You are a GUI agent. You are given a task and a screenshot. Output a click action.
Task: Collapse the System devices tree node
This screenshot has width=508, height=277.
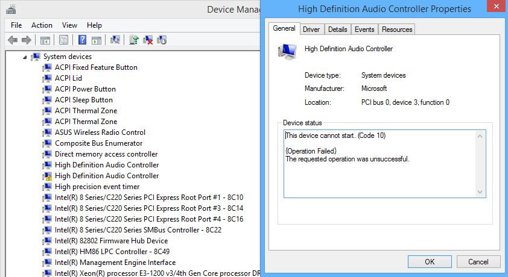coord(25,57)
